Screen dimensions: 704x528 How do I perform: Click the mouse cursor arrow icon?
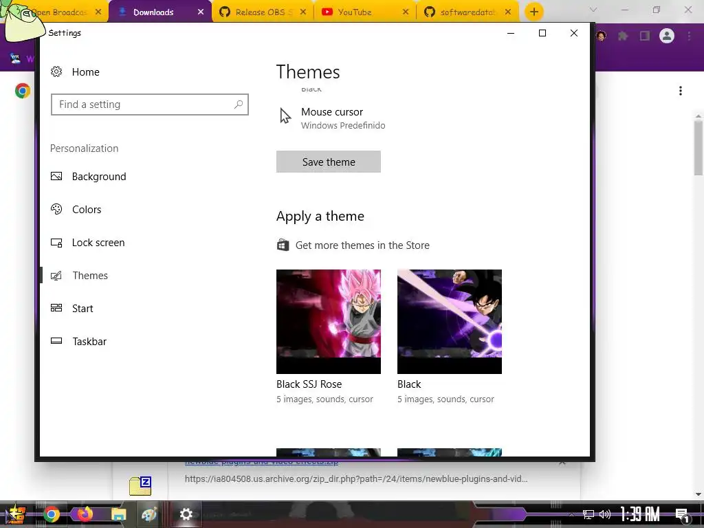click(285, 115)
